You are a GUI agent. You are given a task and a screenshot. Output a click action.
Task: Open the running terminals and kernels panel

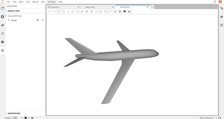point(3,16)
